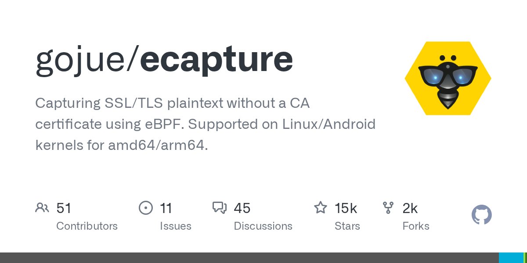Click the eCapture bee hexagon logo
The image size is (527, 263).
pos(448,78)
